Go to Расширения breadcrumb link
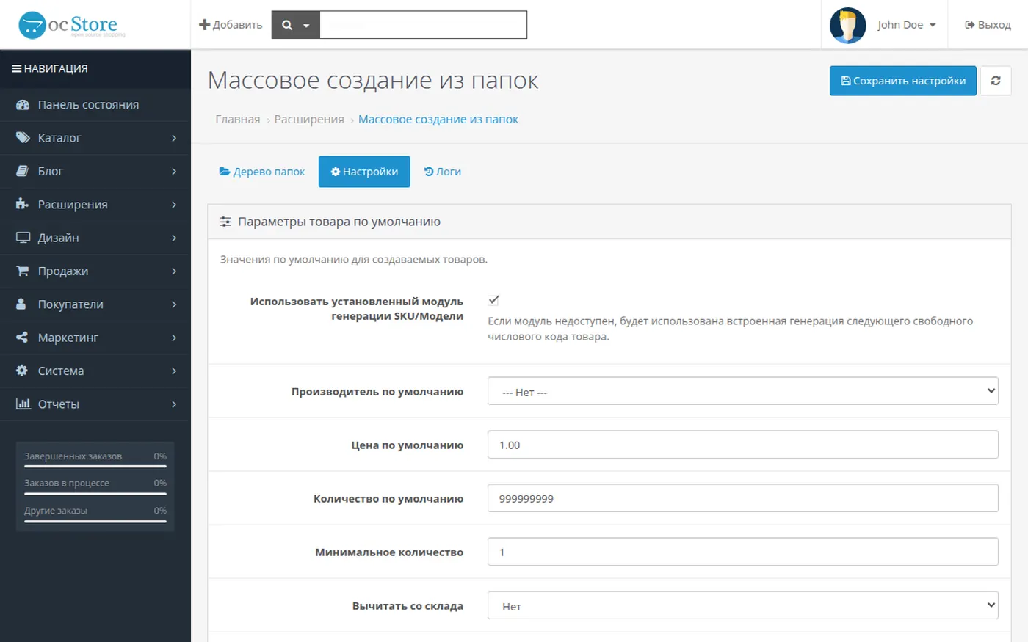1028x642 pixels. pos(309,119)
